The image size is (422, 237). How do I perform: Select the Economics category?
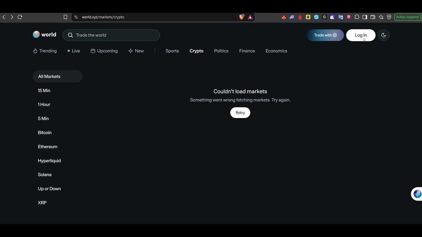click(276, 51)
